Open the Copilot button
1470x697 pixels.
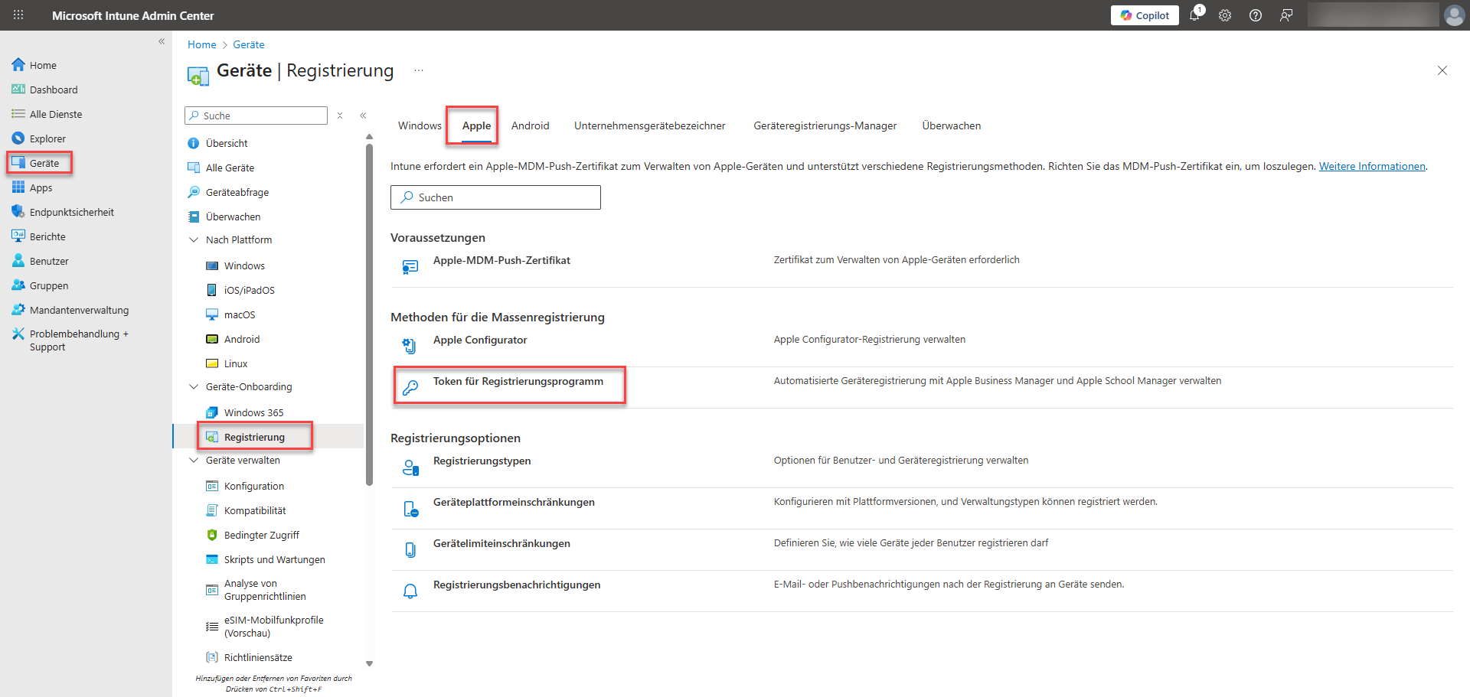pos(1145,15)
